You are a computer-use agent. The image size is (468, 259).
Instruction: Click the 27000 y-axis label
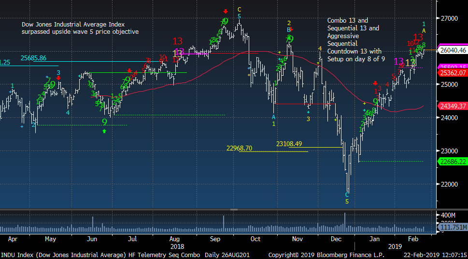(x=449, y=18)
